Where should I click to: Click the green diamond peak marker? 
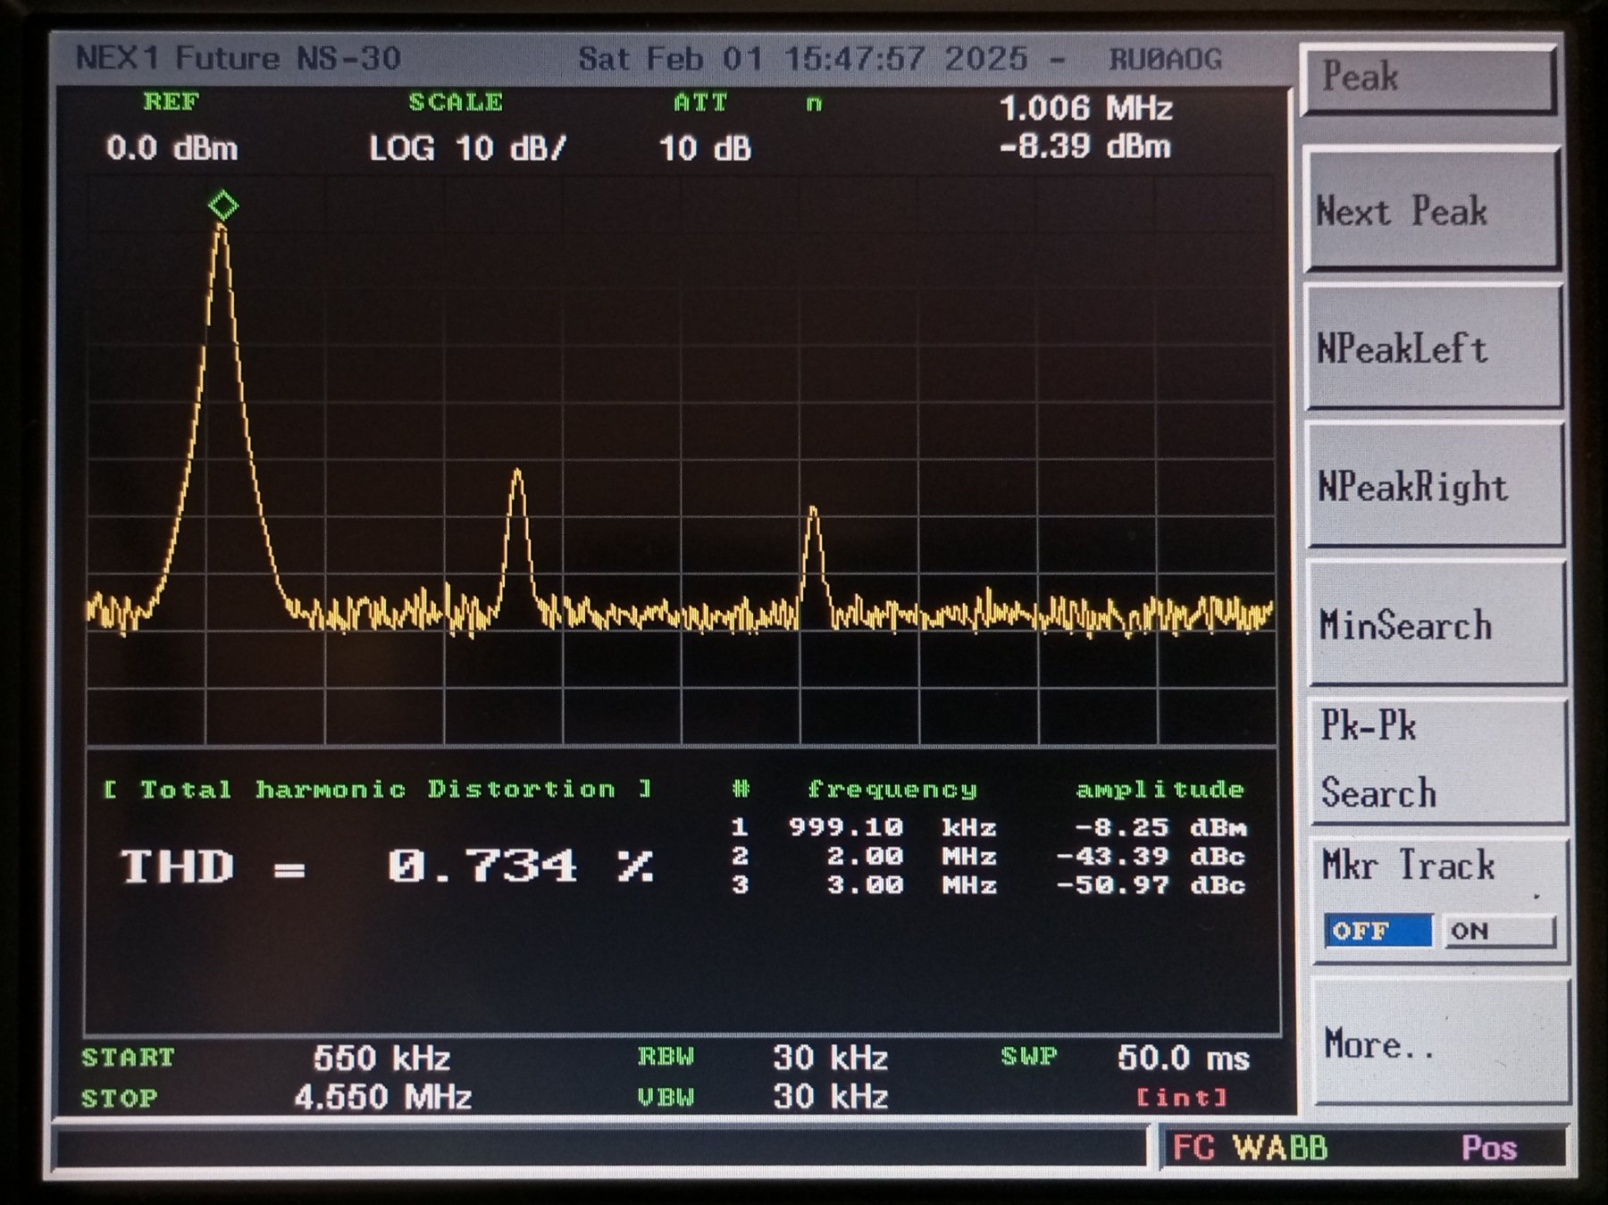tap(222, 206)
